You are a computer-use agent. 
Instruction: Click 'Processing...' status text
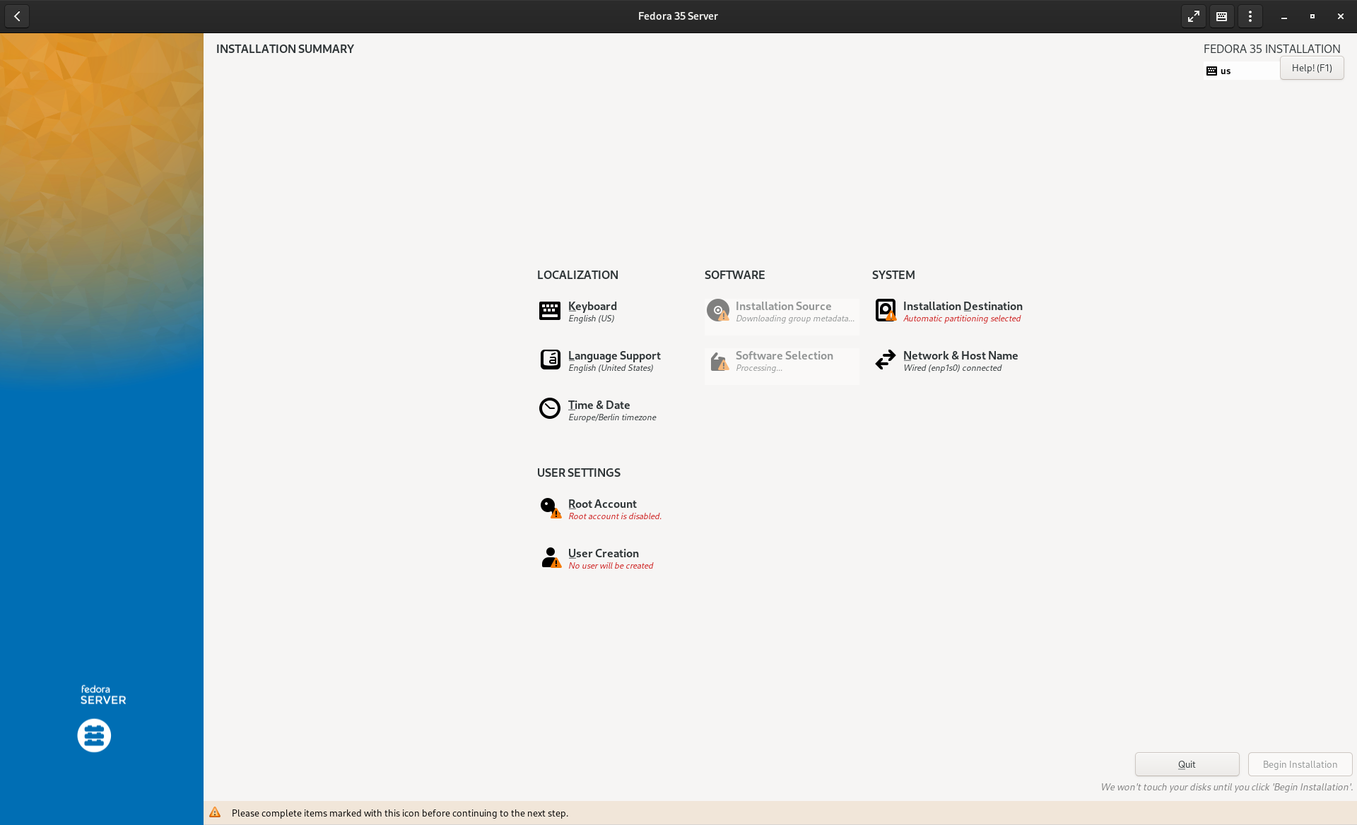click(758, 368)
